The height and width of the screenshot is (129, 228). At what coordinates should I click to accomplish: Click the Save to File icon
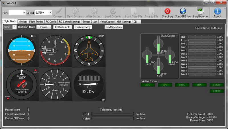(x=152, y=11)
